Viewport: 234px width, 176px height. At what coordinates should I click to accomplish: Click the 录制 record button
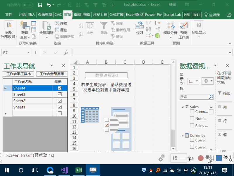click(206, 158)
